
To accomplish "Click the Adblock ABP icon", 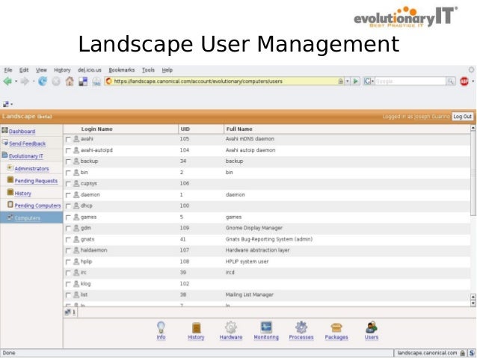I will [x=464, y=81].
